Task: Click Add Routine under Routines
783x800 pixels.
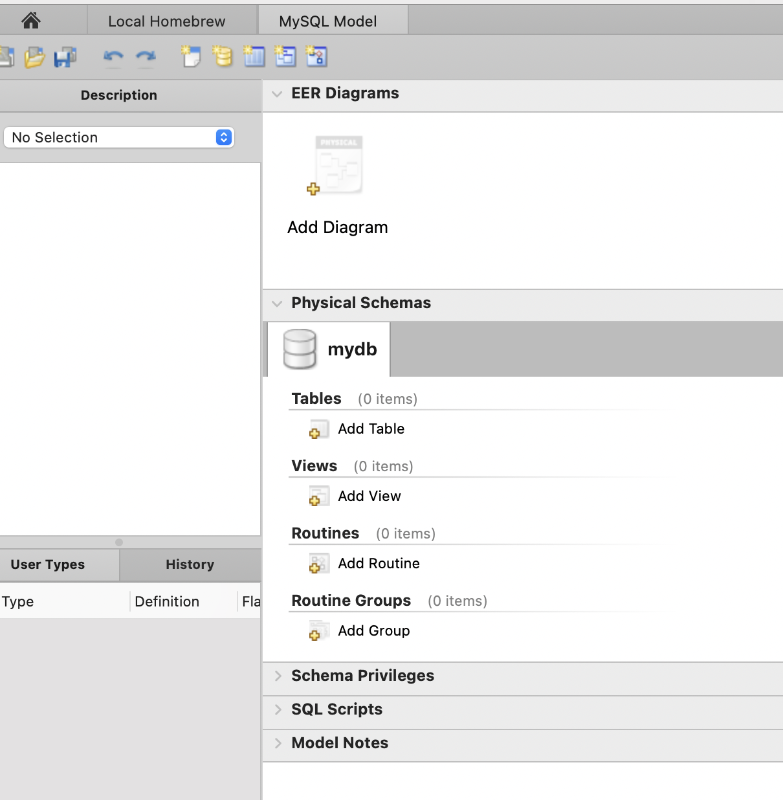Action: [x=378, y=564]
